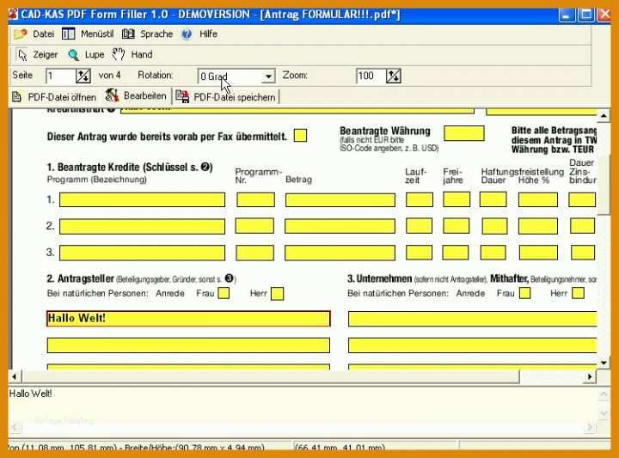Image resolution: width=619 pixels, height=458 pixels.
Task: Click the Zoom value field
Action: point(371,76)
